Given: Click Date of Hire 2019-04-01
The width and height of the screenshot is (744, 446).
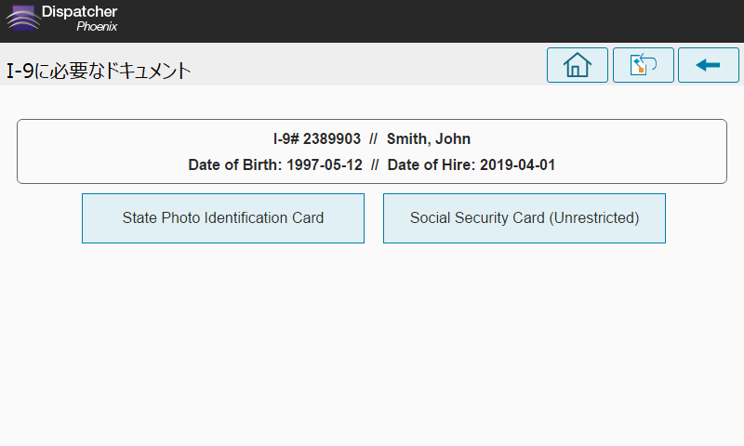Looking at the screenshot, I should click(x=472, y=165).
